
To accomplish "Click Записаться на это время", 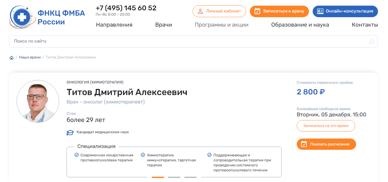I will (x=326, y=126).
